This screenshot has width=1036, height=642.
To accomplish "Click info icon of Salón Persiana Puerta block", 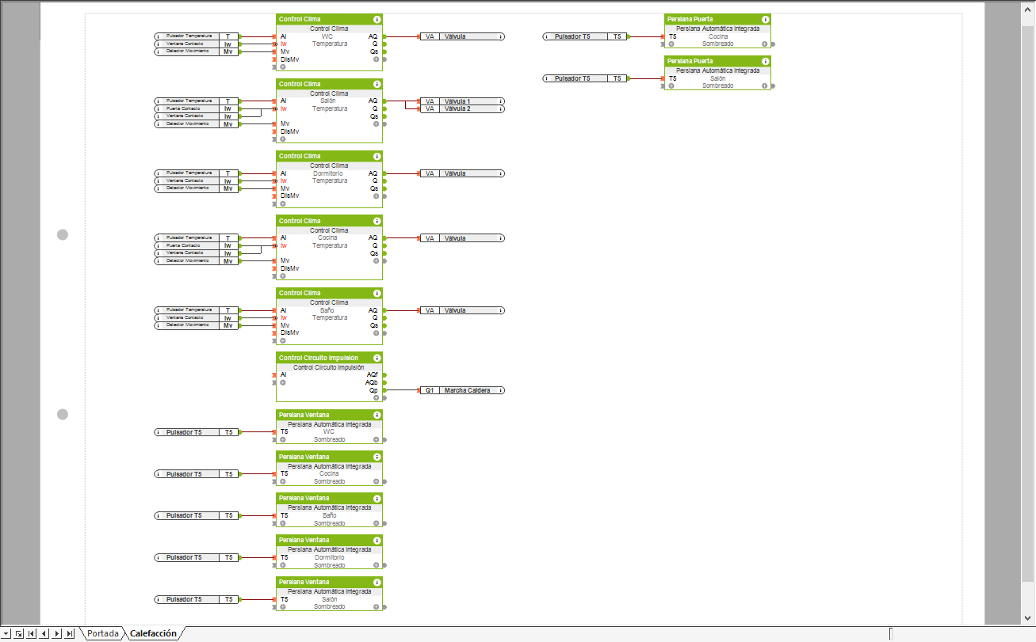I will click(765, 61).
